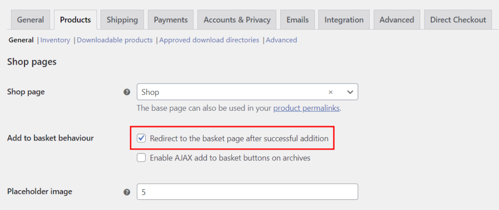Switch to the General settings tab
499x210 pixels.
(30, 20)
